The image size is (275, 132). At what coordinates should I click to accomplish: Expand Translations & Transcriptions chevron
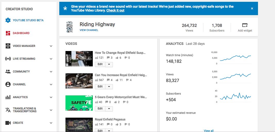point(51,110)
